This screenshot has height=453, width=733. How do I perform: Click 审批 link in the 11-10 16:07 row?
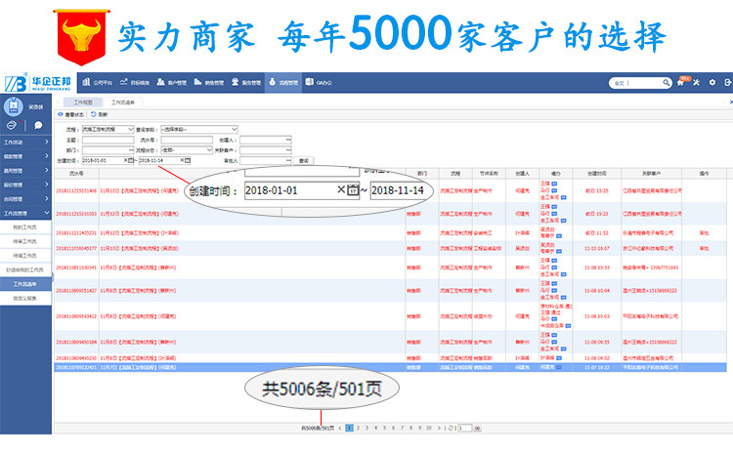point(704,248)
